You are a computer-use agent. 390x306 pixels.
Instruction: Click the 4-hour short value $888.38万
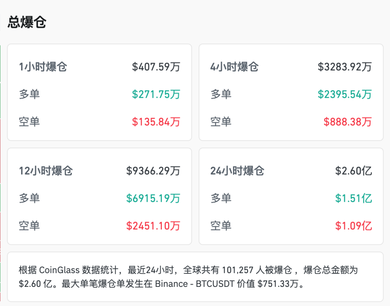tap(347, 122)
